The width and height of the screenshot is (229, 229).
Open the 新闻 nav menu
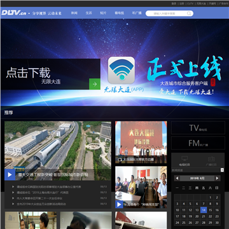[x=74, y=13]
